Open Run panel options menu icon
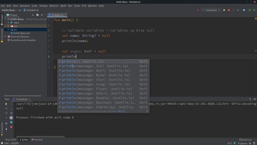 [250, 99]
